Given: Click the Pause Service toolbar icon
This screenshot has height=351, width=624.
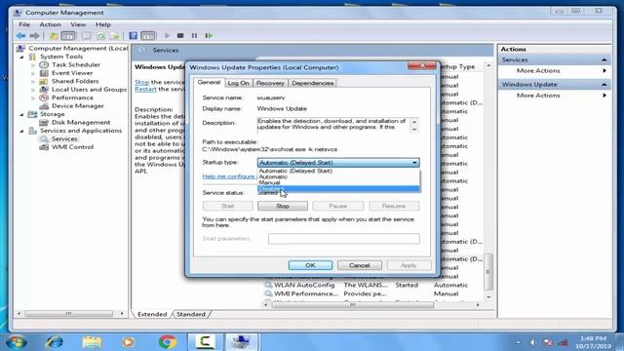Looking at the screenshot, I should (x=194, y=36).
